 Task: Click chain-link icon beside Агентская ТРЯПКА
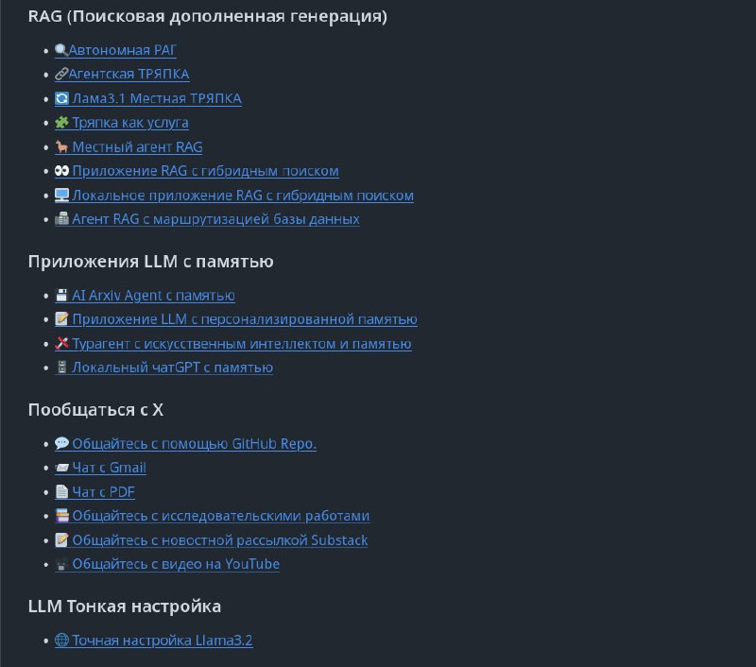[61, 74]
